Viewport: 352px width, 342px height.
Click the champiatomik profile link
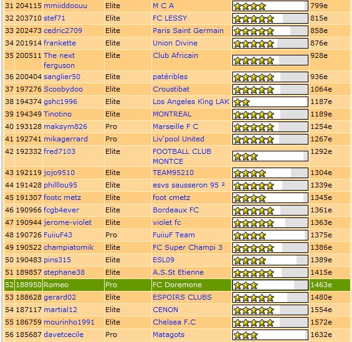pos(69,247)
